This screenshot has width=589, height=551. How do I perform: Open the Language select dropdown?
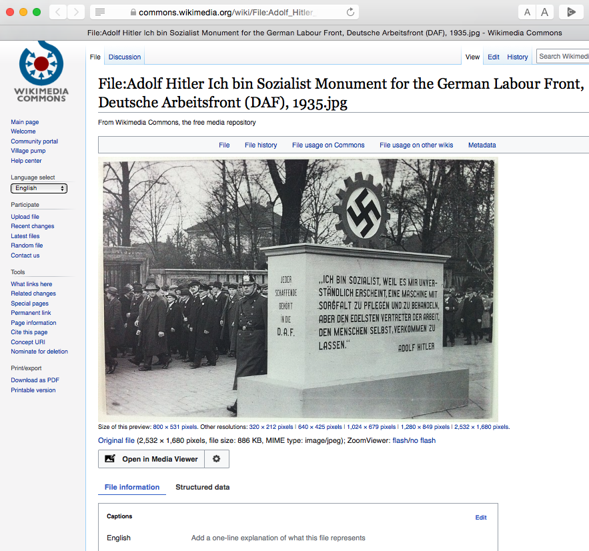[x=39, y=188]
